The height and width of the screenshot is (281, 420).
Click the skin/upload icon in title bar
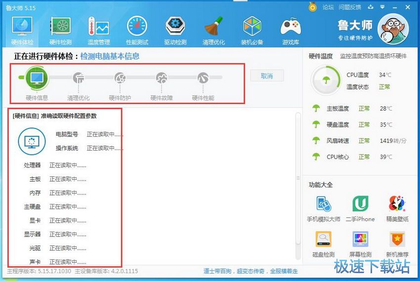click(x=371, y=7)
